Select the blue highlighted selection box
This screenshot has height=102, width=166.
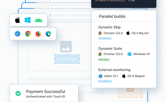[x=67, y=59]
